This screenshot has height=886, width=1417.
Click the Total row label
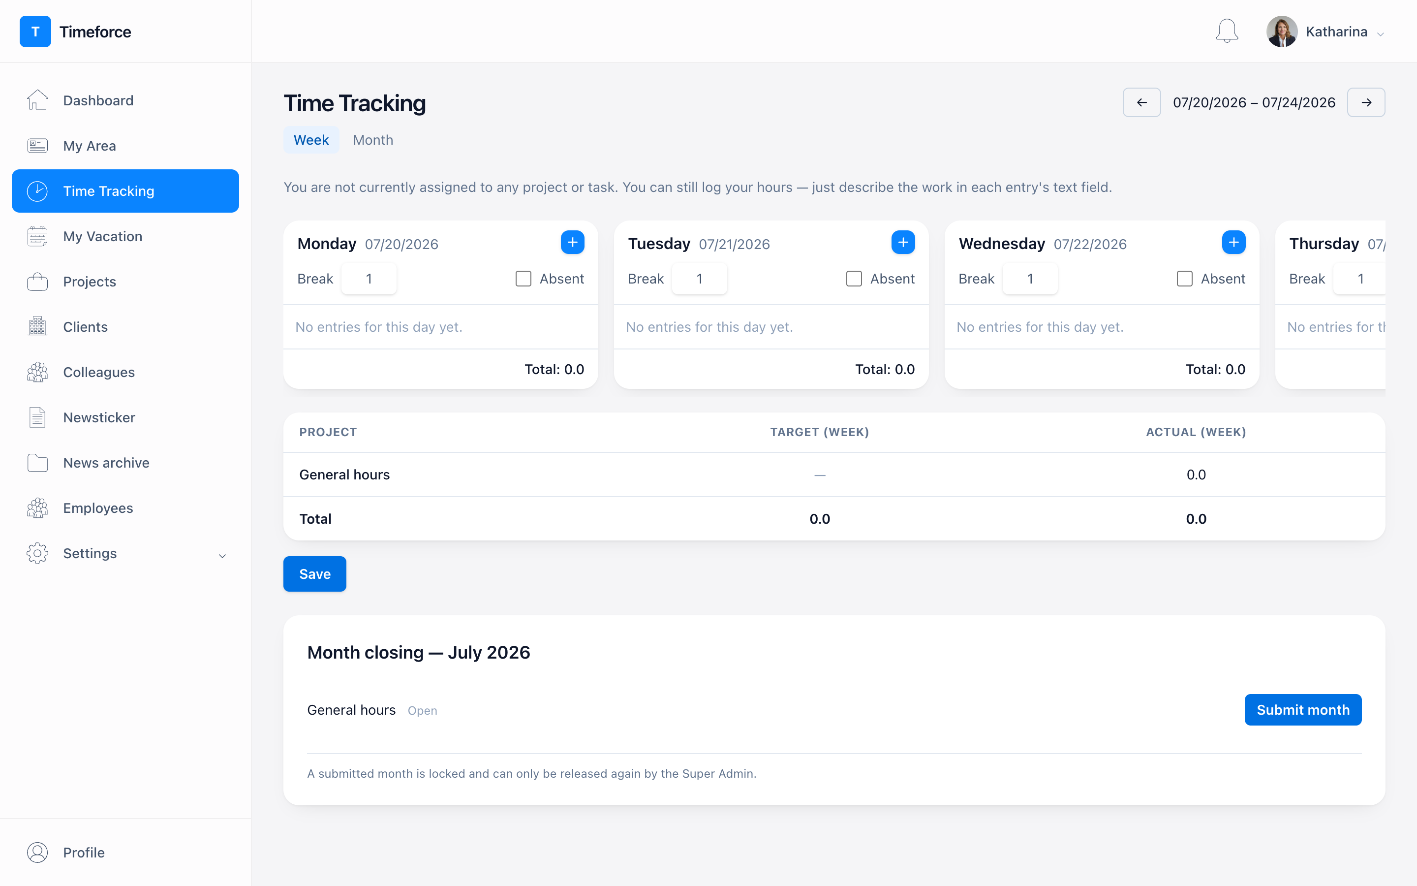coord(315,519)
